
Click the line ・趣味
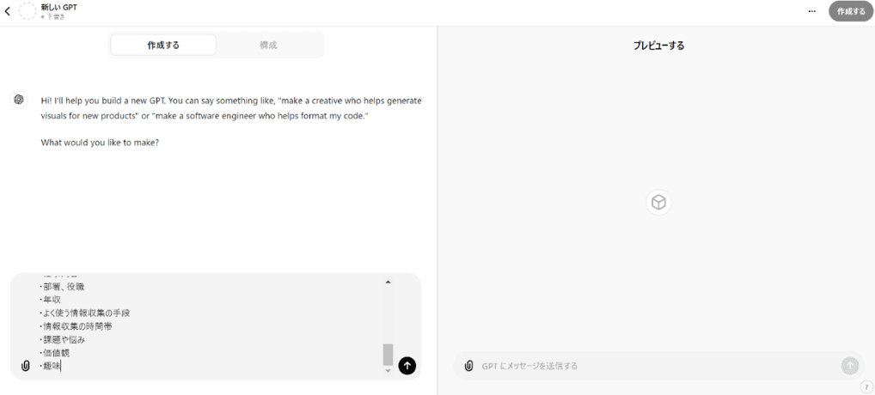point(50,366)
